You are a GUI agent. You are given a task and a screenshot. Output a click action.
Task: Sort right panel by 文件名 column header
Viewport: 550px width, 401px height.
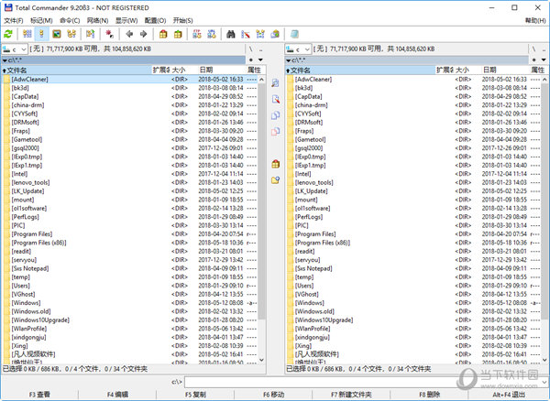359,70
